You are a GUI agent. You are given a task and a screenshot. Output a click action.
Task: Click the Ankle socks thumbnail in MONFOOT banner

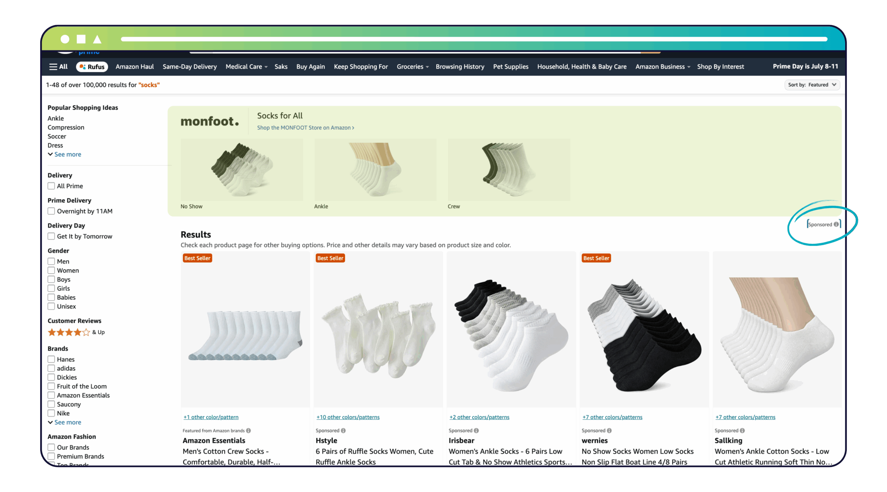click(x=375, y=170)
